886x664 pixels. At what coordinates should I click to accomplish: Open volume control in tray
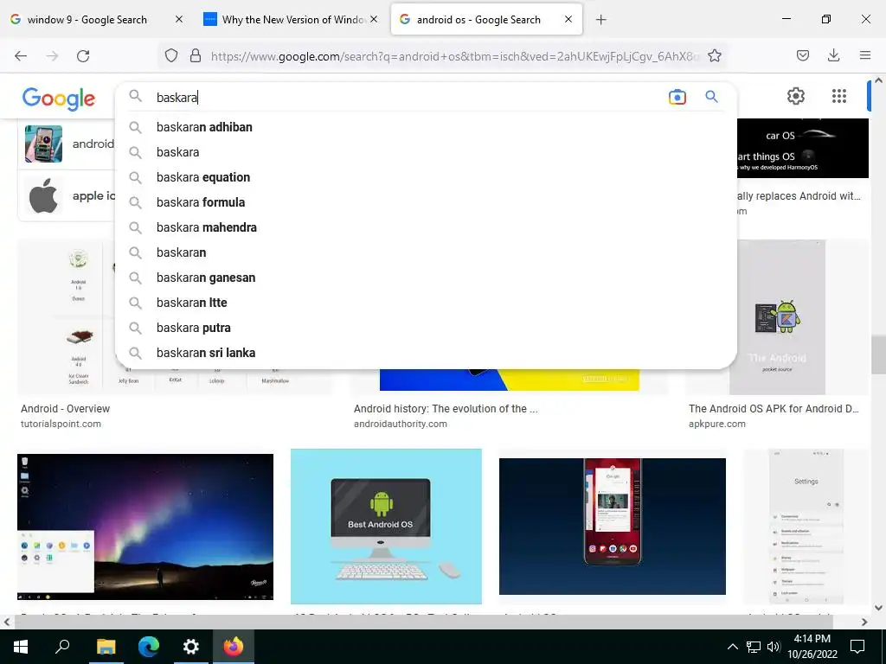click(774, 647)
